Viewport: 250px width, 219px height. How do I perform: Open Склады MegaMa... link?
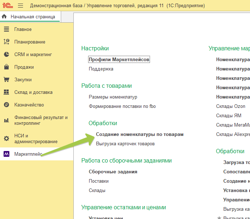(233, 125)
